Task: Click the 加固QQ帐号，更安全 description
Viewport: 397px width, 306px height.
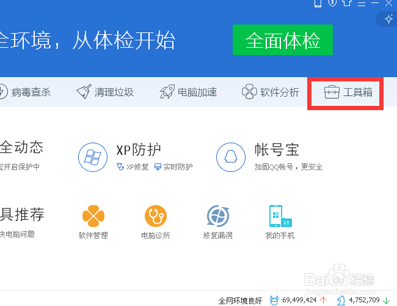Action: [288, 167]
